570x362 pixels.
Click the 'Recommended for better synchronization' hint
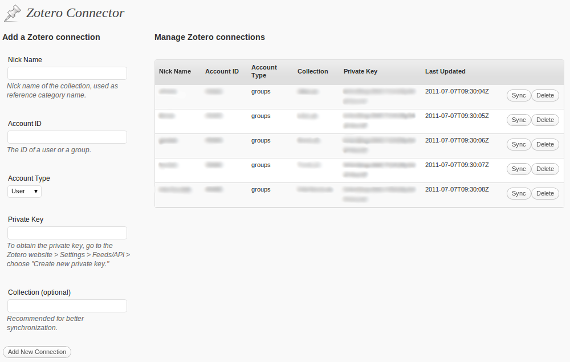point(46,323)
